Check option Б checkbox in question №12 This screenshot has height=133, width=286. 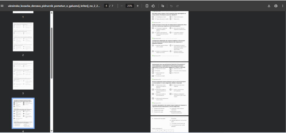[x=170, y=85]
